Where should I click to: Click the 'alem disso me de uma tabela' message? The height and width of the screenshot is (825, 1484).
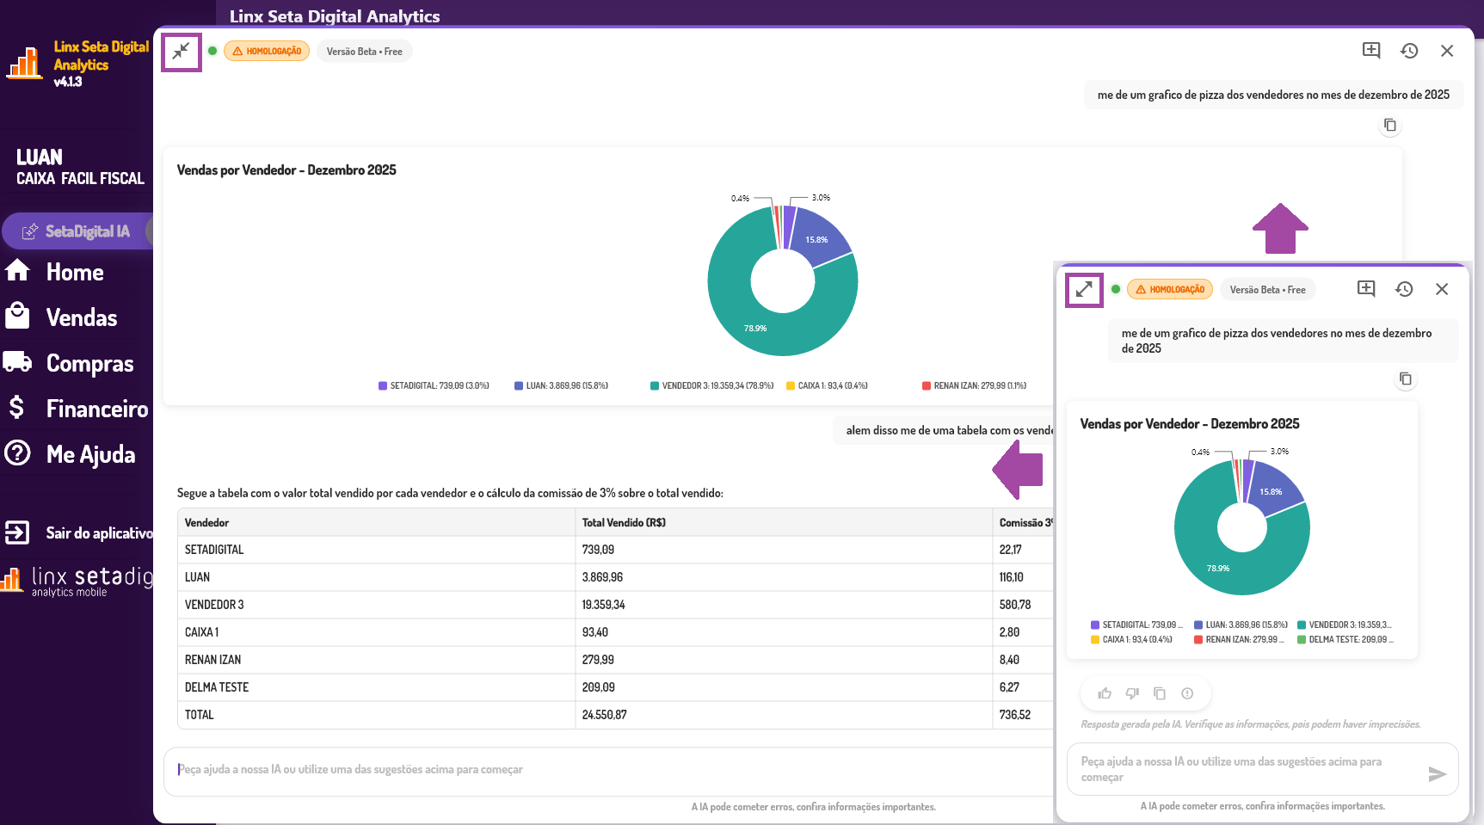coord(943,430)
